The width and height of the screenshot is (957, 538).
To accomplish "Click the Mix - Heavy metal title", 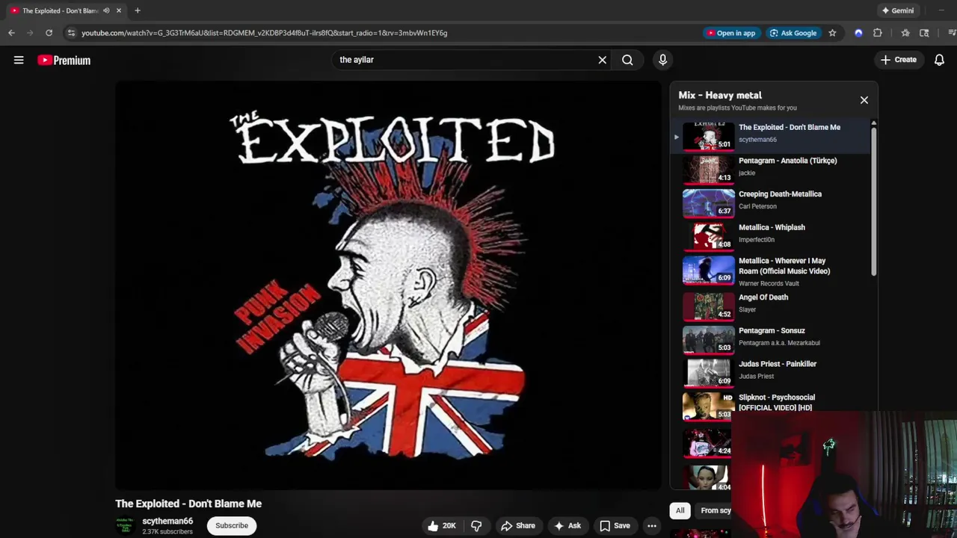I will (720, 95).
